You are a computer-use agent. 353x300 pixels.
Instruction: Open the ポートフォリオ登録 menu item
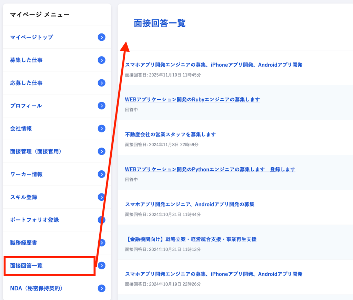click(x=34, y=220)
